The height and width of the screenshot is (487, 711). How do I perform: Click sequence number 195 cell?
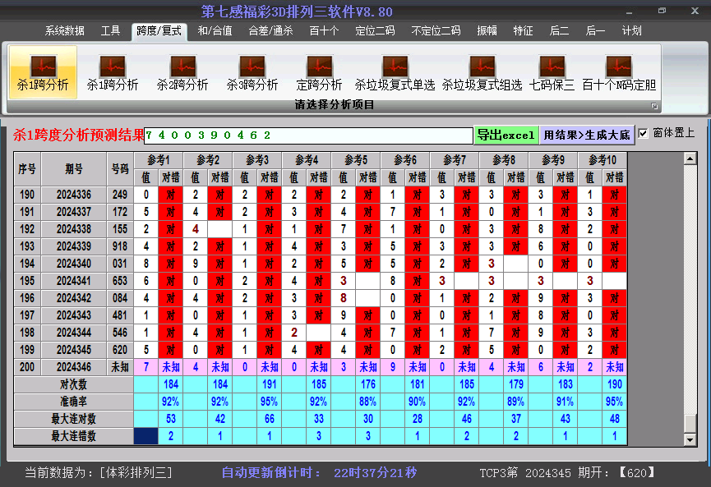click(27, 281)
